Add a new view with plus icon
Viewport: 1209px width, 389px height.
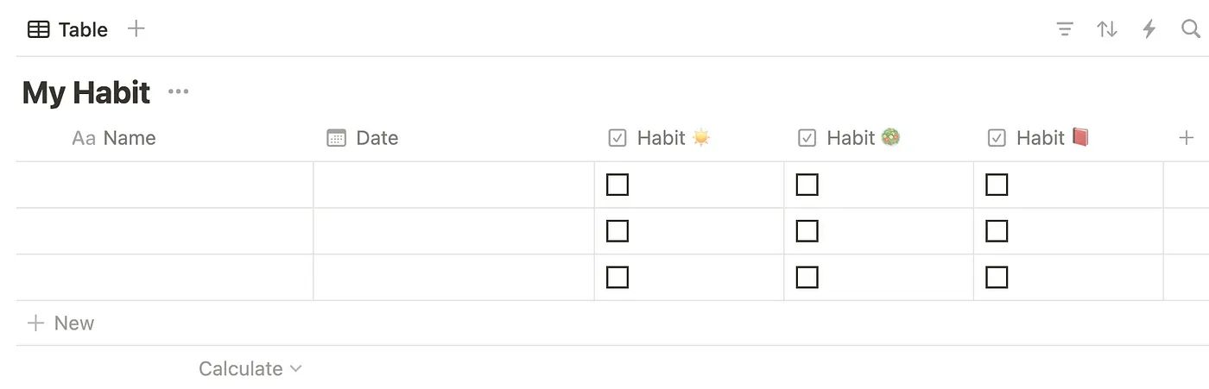(136, 28)
